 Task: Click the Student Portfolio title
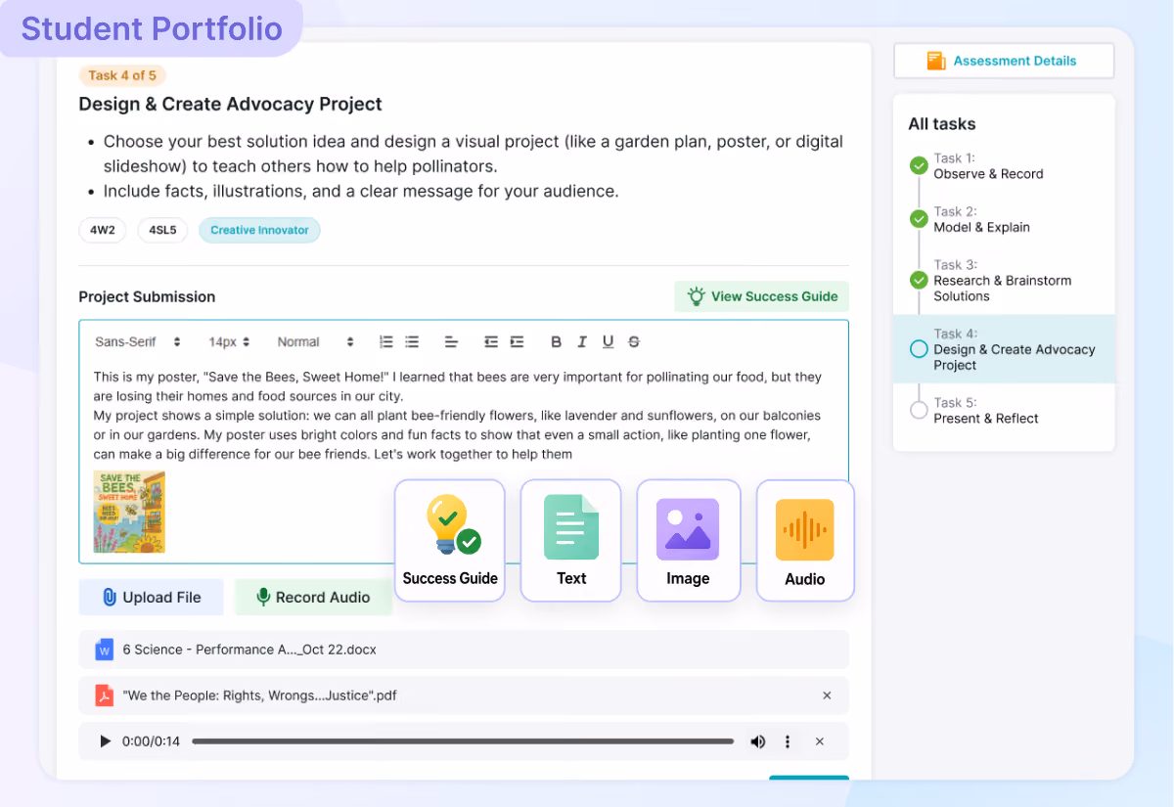pyautogui.click(x=152, y=29)
